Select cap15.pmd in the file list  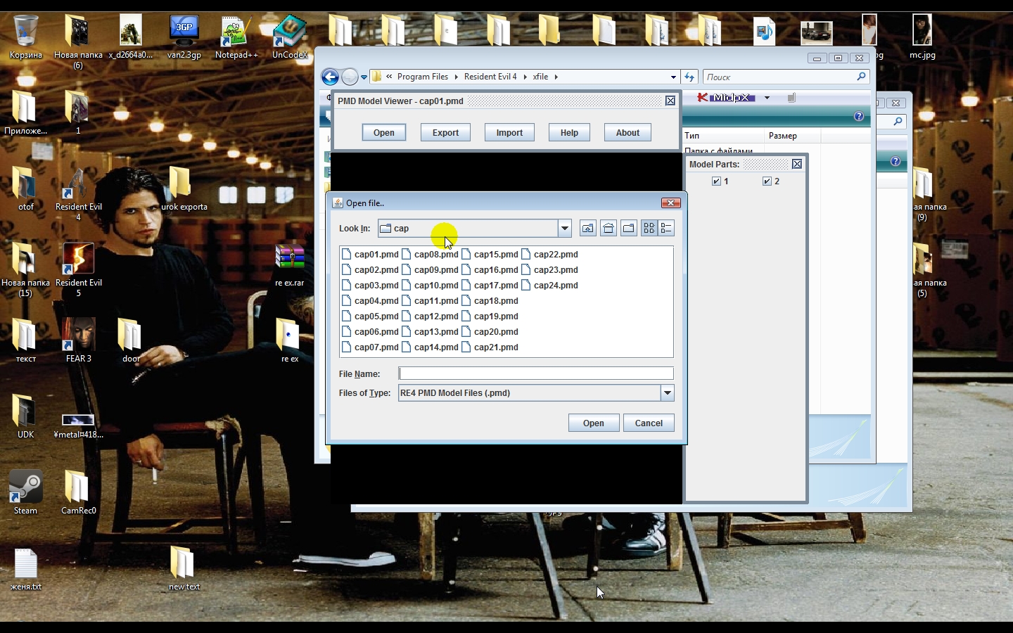[x=490, y=255]
